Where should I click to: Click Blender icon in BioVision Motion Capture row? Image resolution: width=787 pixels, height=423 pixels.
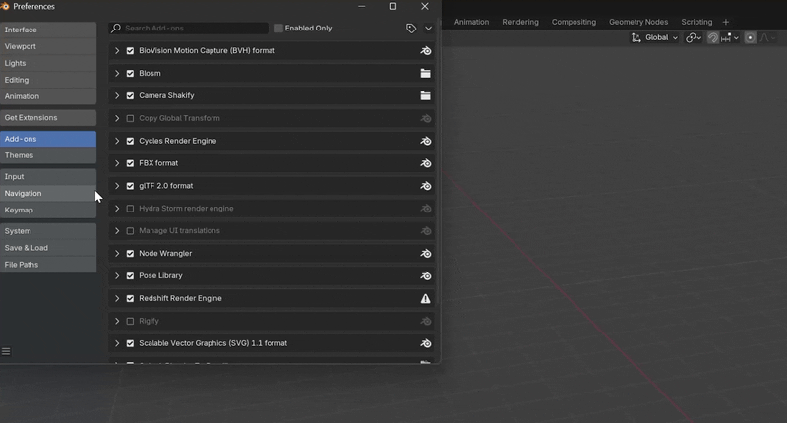(426, 51)
